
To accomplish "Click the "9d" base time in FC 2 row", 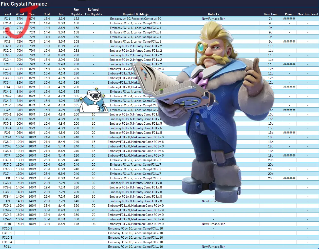I will [x=271, y=42].
